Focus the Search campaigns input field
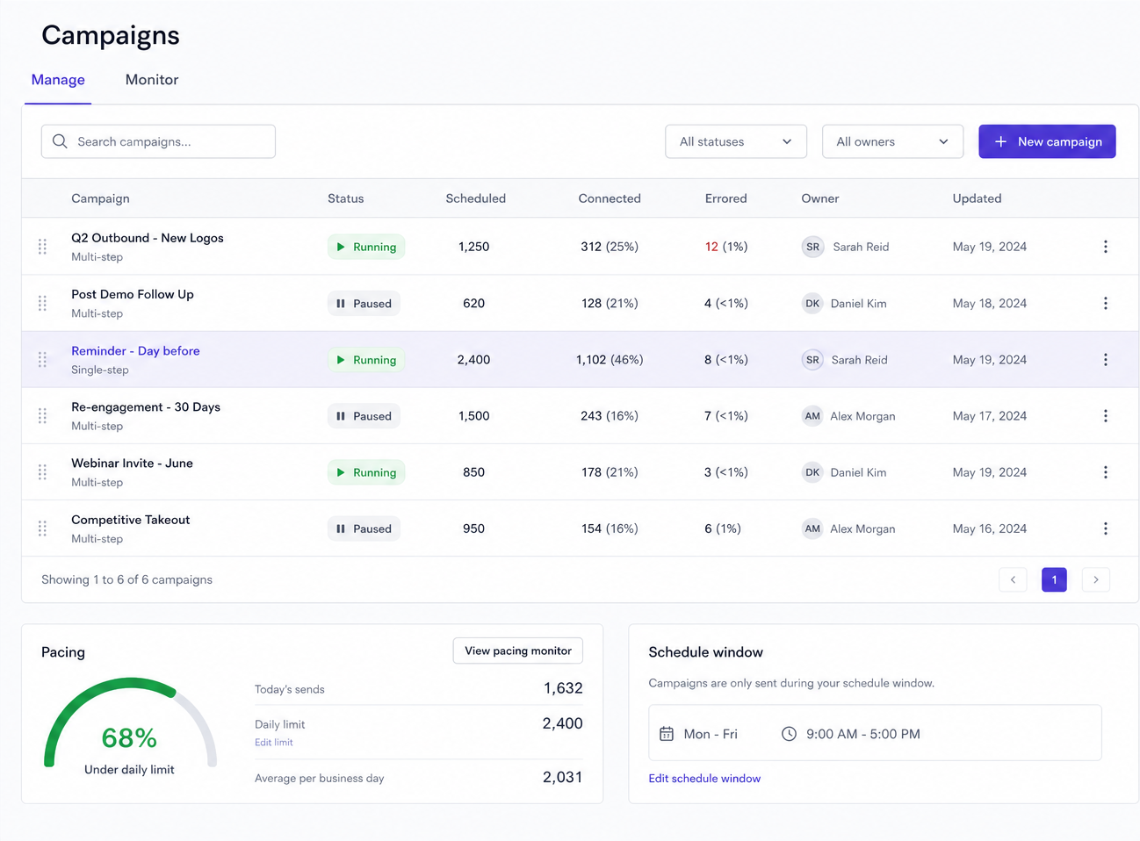 (x=158, y=141)
